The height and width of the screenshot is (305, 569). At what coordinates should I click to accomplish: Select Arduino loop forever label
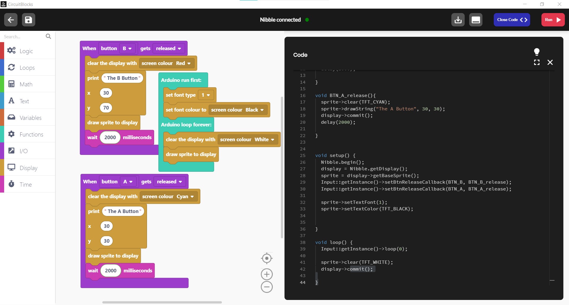pos(186,125)
